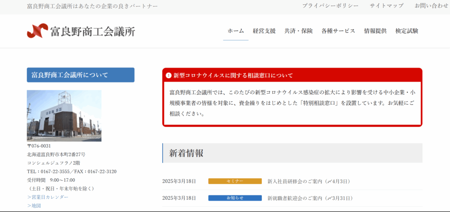
Task: Click the Furano Chamber of Commerce logo icon
Action: pyautogui.click(x=37, y=31)
